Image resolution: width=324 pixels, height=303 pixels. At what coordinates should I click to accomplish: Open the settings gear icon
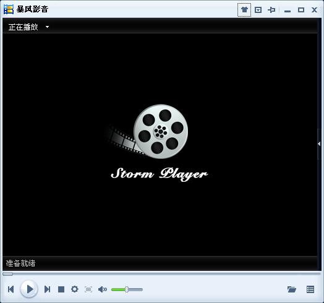tap(75, 289)
